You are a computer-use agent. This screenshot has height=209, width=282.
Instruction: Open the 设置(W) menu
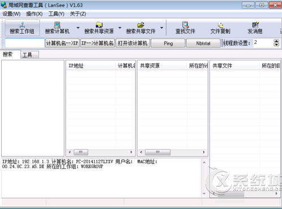pos(11,14)
